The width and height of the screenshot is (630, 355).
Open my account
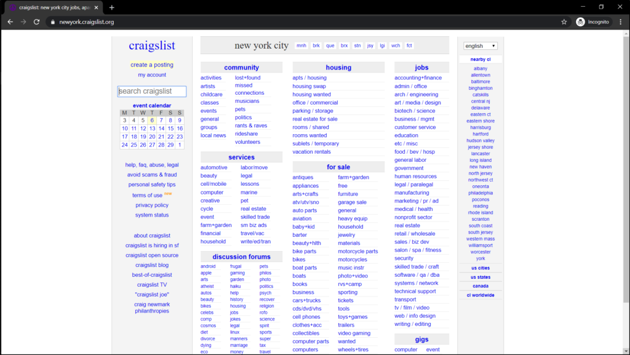(x=151, y=74)
